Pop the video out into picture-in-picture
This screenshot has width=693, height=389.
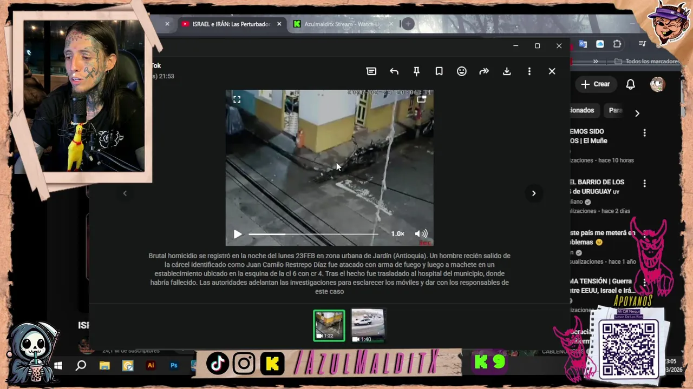(422, 99)
